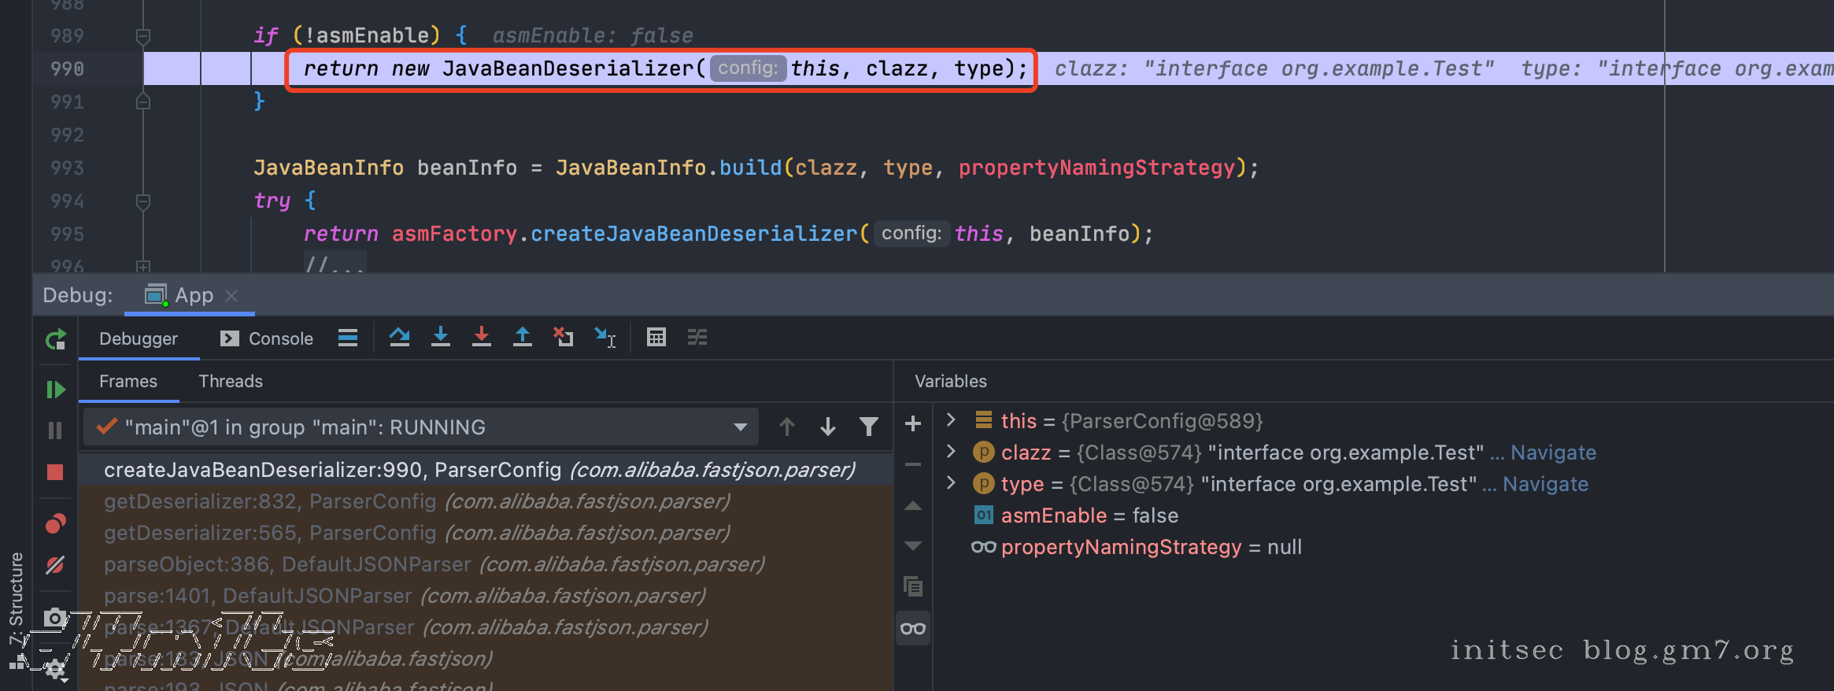Click the Run to Cursor icon
1834x691 pixels.
pyautogui.click(x=605, y=338)
